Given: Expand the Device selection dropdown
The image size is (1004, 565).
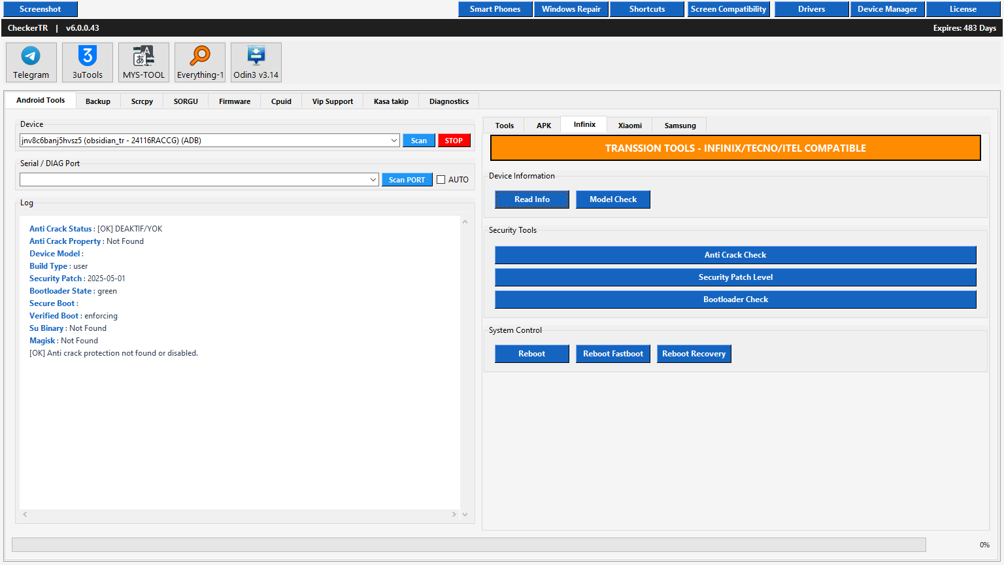Looking at the screenshot, I should point(394,141).
